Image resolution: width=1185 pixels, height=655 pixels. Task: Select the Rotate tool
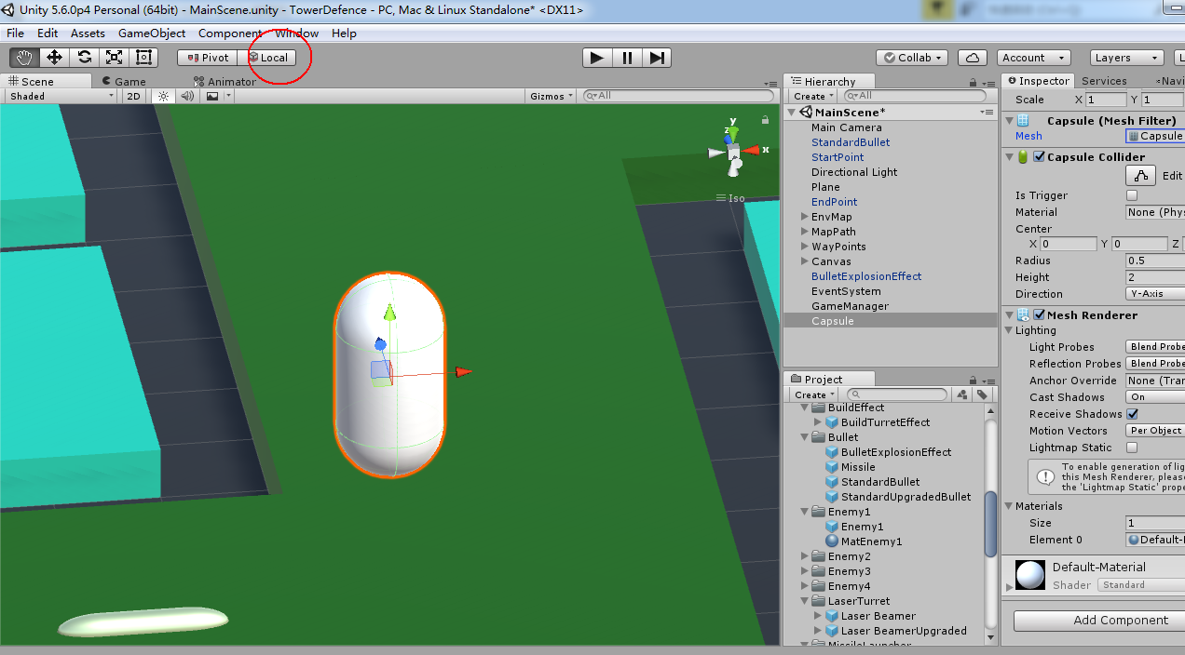[x=84, y=58]
